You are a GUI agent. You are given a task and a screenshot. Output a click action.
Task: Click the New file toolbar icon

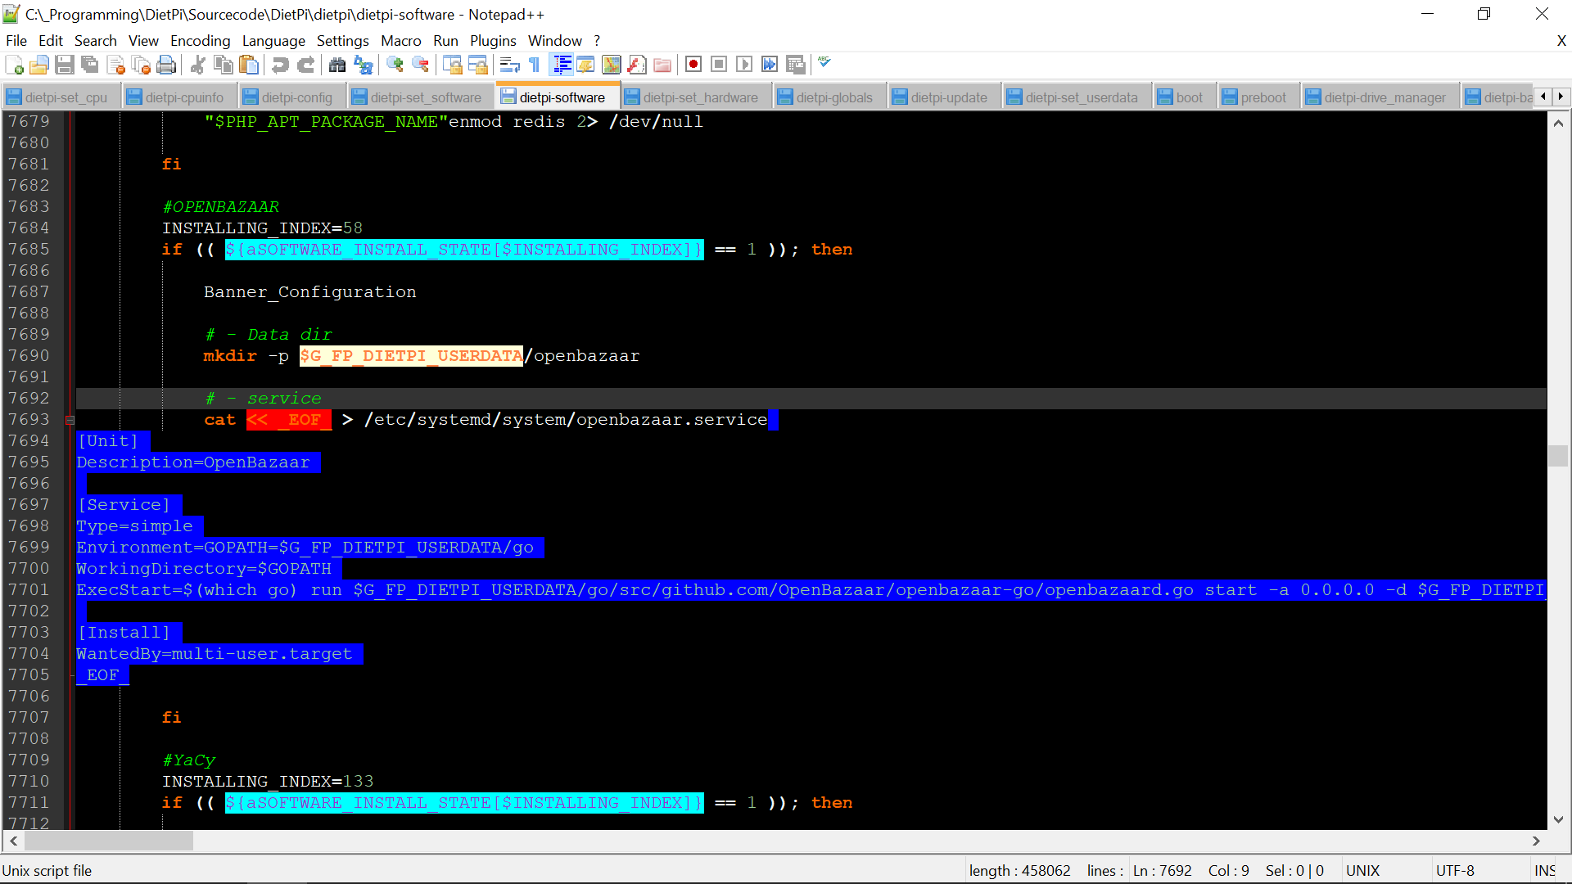pyautogui.click(x=14, y=65)
